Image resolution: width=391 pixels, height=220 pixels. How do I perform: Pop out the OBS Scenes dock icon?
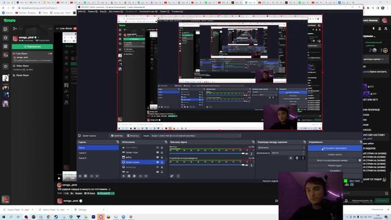118,142
